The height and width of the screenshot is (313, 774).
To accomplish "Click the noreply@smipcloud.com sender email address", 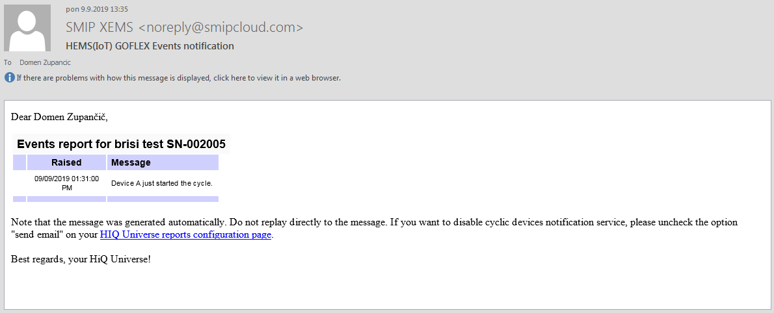I will point(220,28).
